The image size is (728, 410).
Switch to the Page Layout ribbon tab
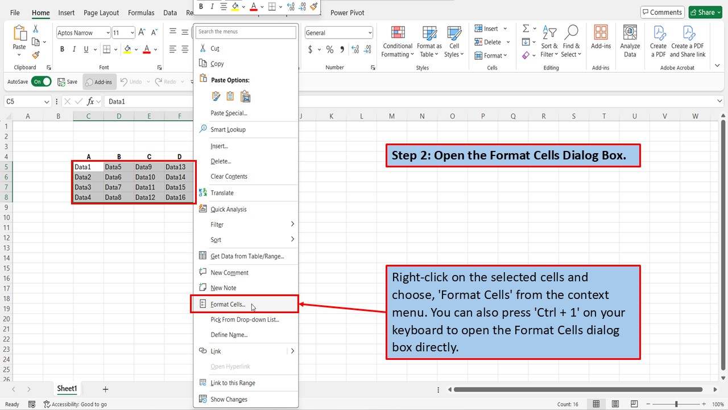point(101,13)
